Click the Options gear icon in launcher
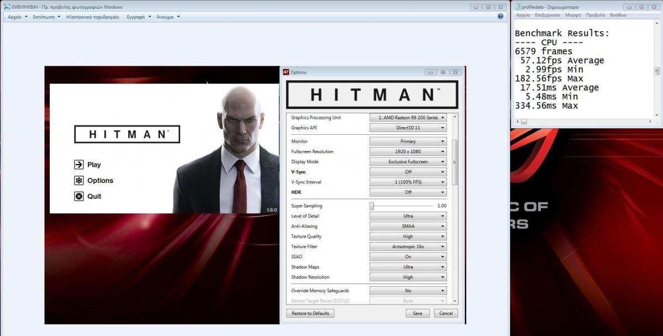This screenshot has height=336, width=663. pos(78,181)
